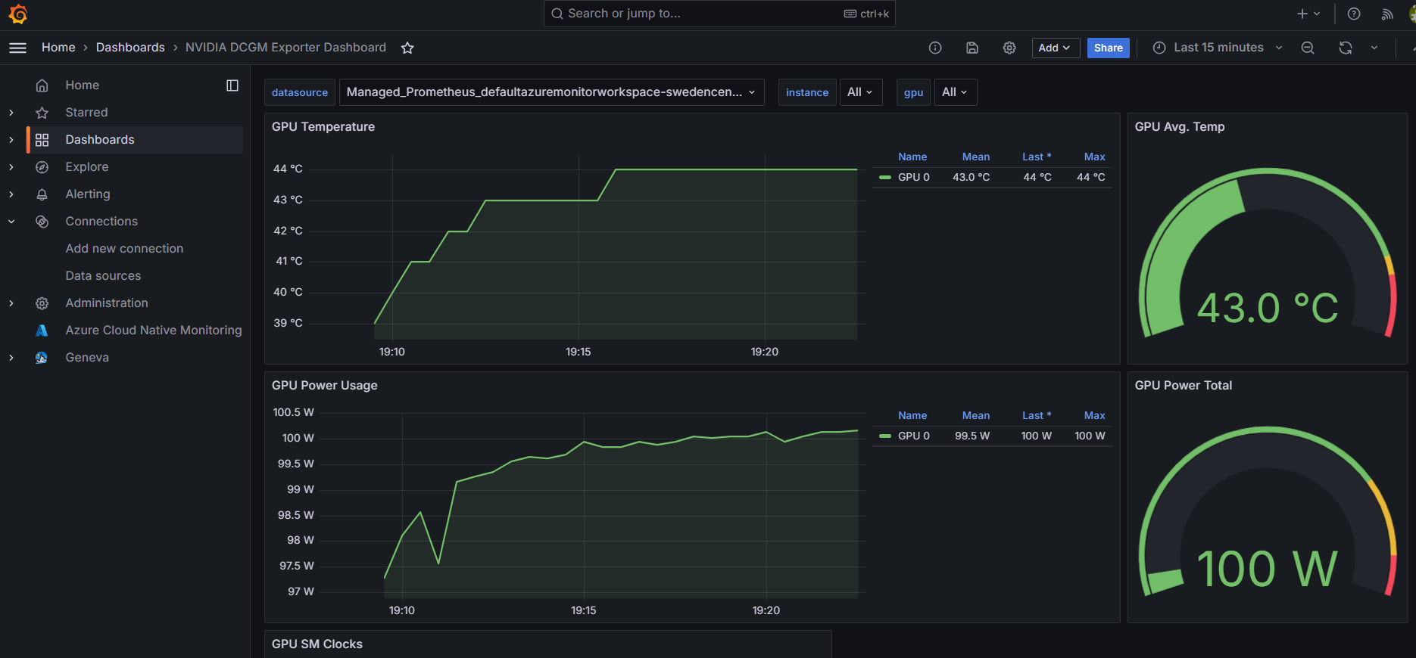This screenshot has width=1416, height=658.
Task: Expand the Explore section chevron
Action: click(x=11, y=167)
